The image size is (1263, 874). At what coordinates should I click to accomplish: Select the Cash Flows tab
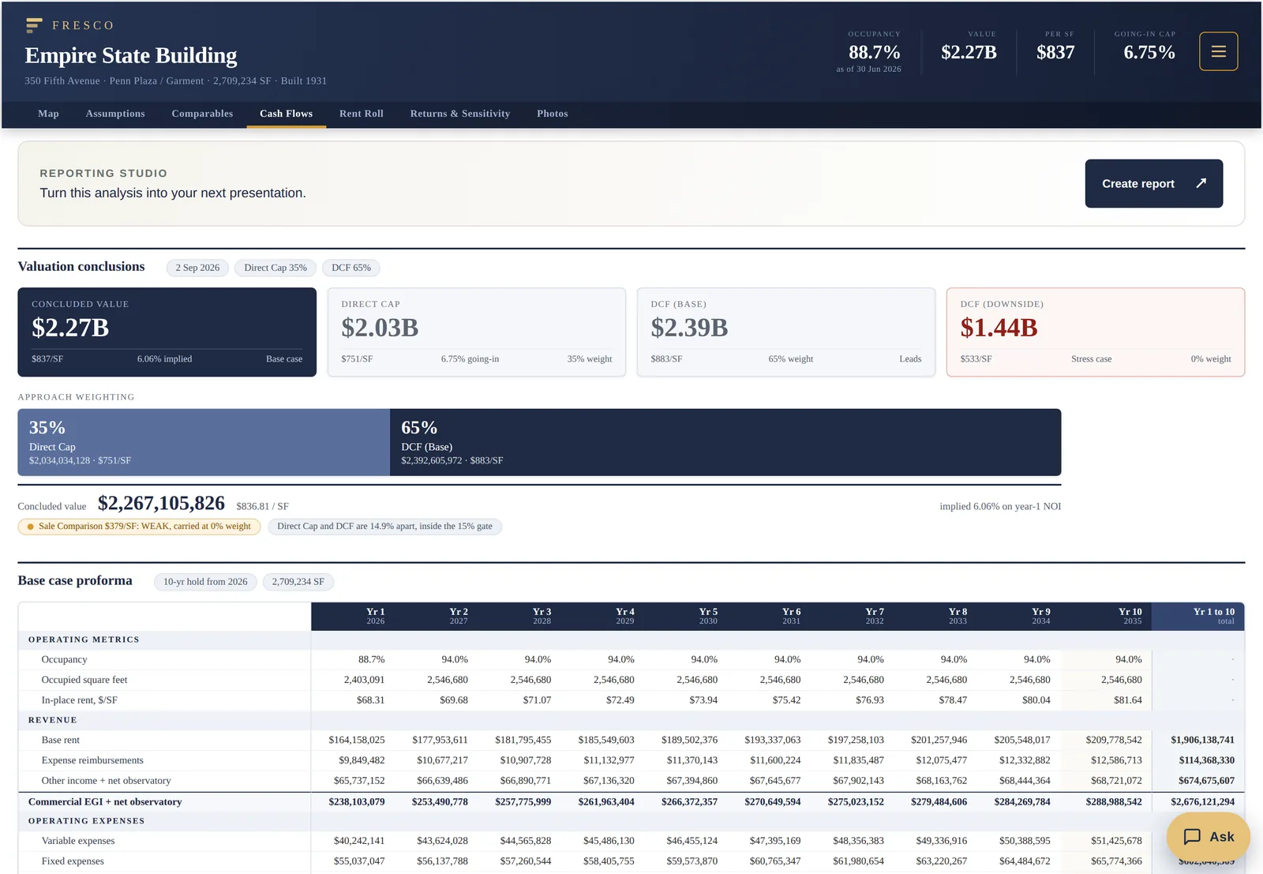coord(286,114)
